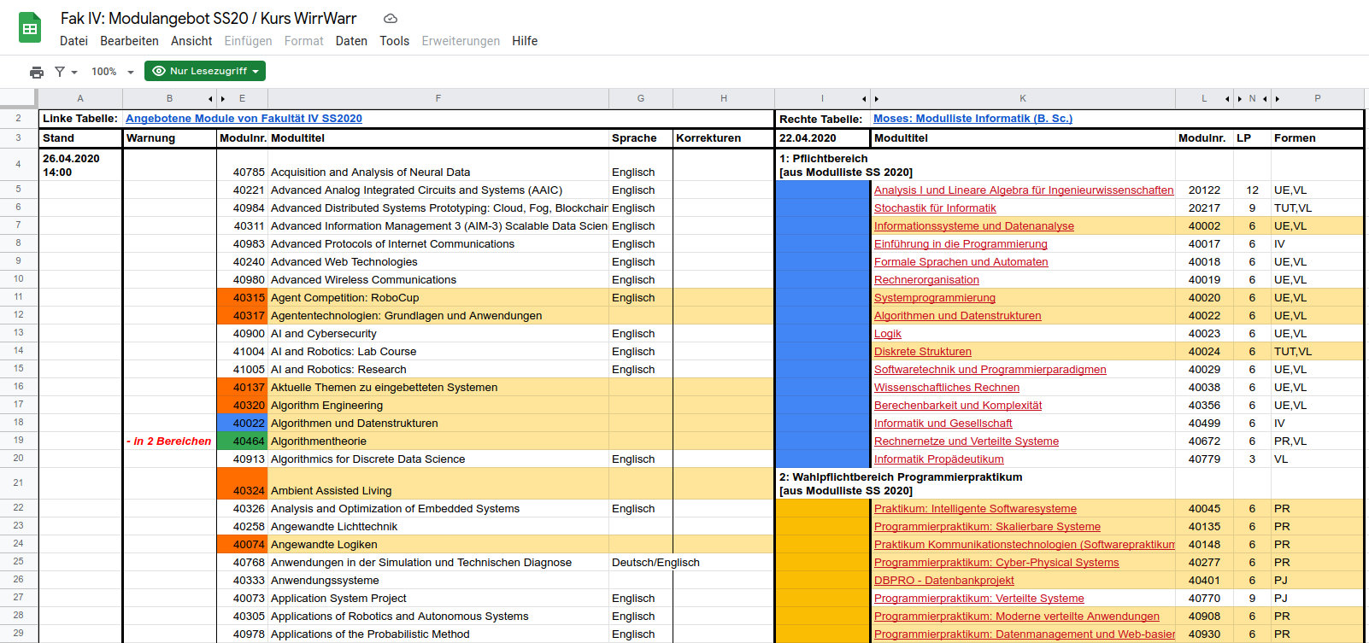Select green highlighted cell 40464

pyautogui.click(x=243, y=441)
